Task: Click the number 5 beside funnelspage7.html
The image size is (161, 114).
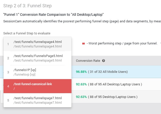Action: coord(8,100)
